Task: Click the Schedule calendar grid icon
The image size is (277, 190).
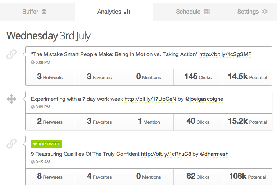Action: coord(206,12)
